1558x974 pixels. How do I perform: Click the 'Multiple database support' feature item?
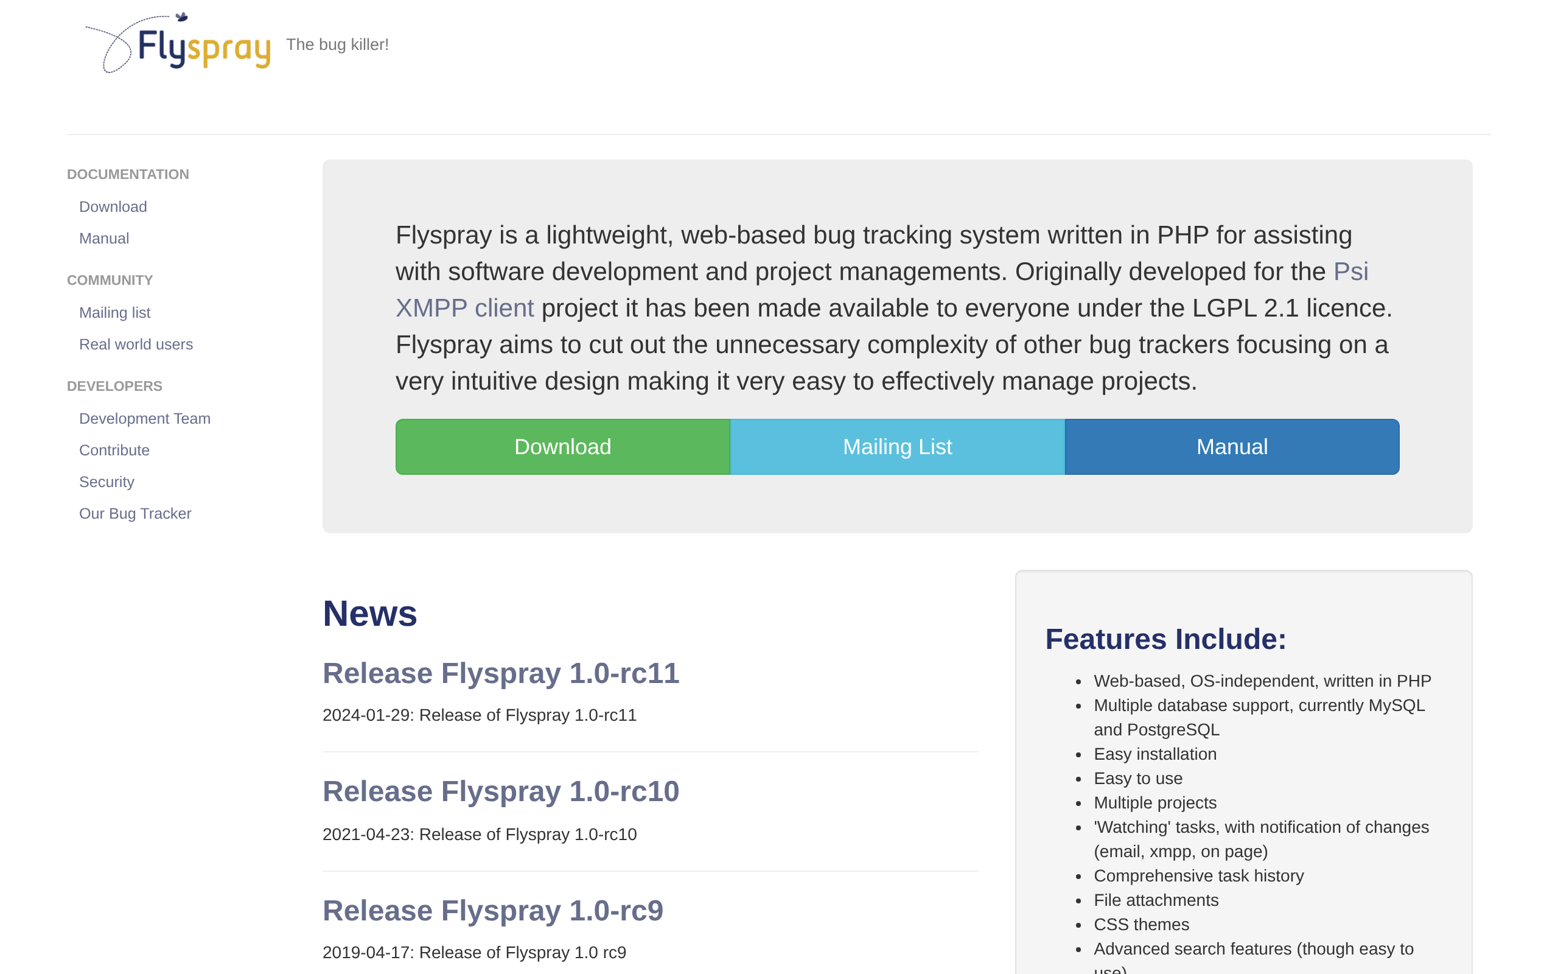[1259, 718]
